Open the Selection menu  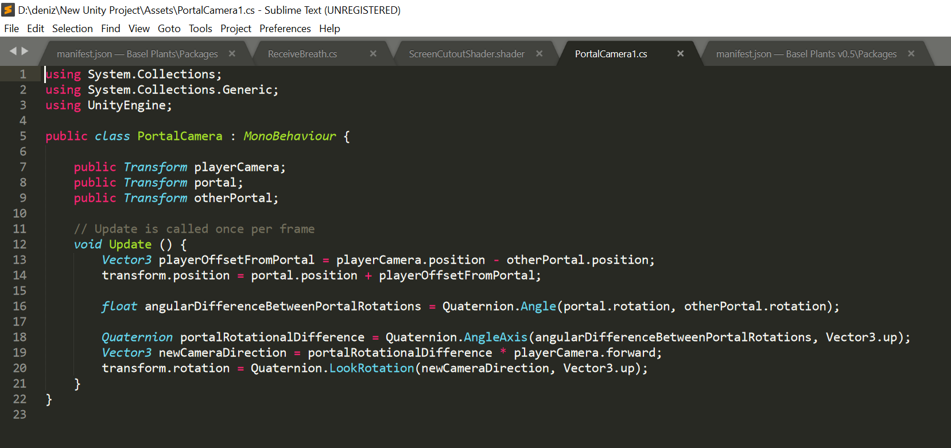tap(72, 29)
